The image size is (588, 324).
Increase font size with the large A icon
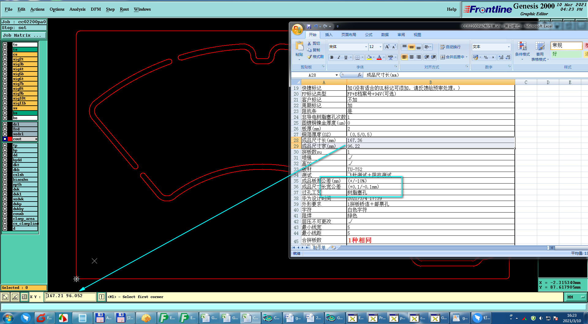coord(387,47)
